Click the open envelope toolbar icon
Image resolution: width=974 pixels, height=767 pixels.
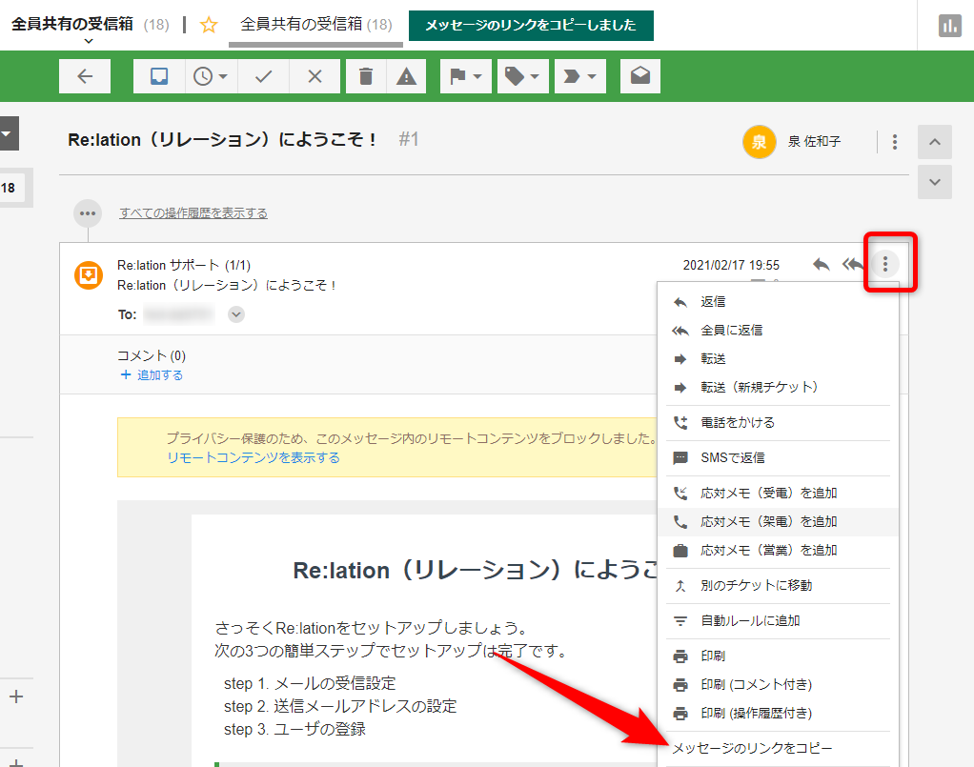pos(640,76)
